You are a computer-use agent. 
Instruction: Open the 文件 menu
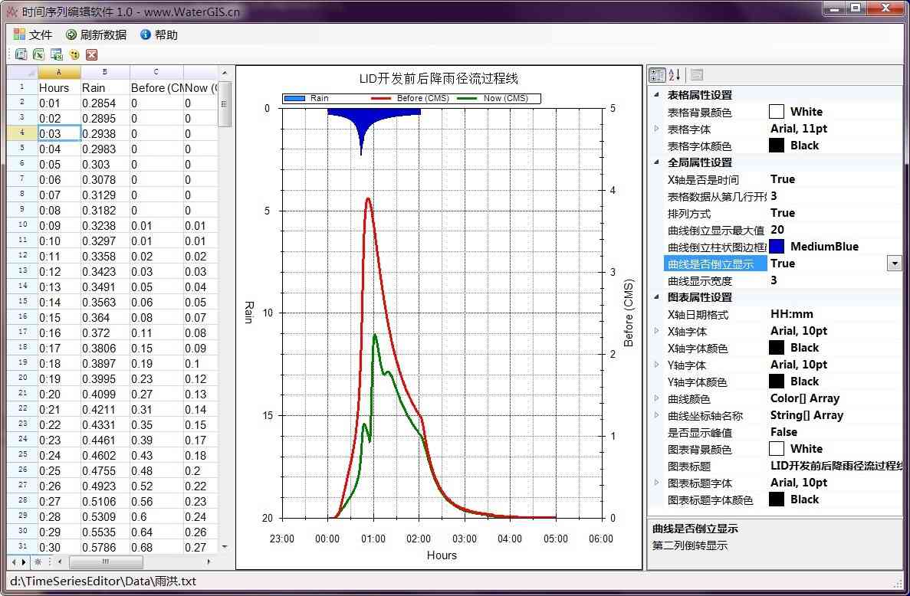click(x=32, y=34)
